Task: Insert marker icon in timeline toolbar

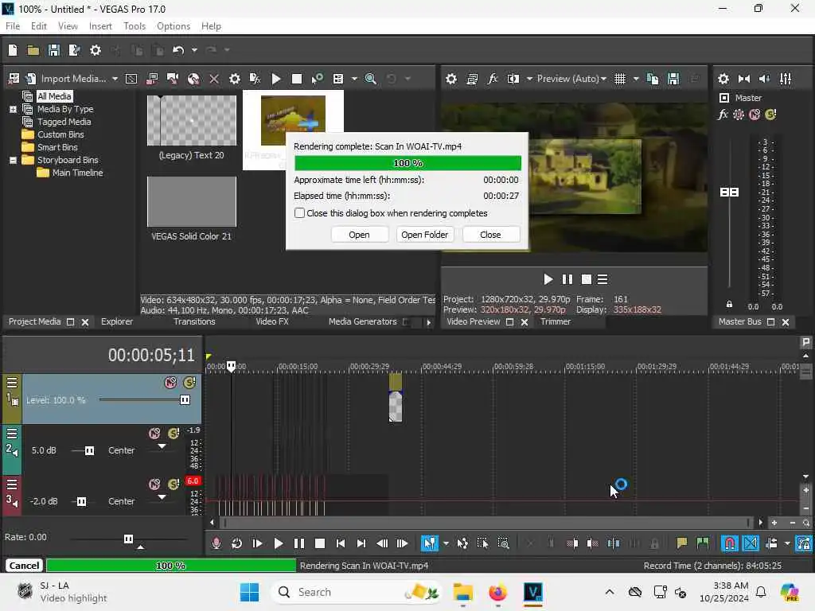Action: pos(681,543)
